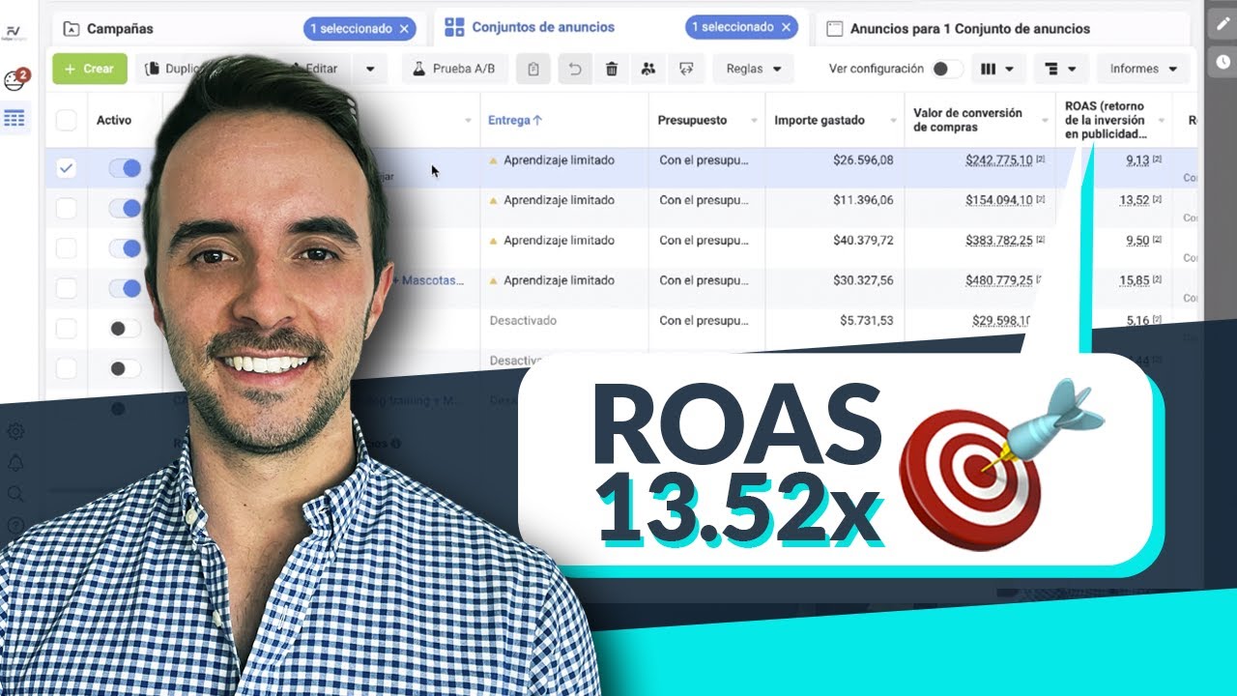Click the footnote marker next to ROAS 13,52
The image size is (1237, 696).
1157,200
